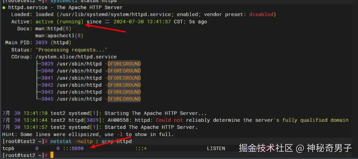Click the Main PID value 3039
This screenshot has width=358, height=159.
tap(41, 43)
